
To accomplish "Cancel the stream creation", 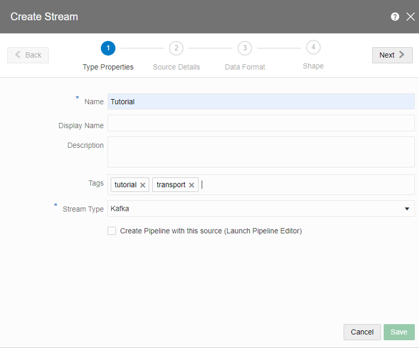I will tap(362, 332).
